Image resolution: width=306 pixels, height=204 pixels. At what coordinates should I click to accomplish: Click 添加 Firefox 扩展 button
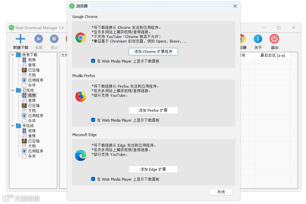pos(153,110)
